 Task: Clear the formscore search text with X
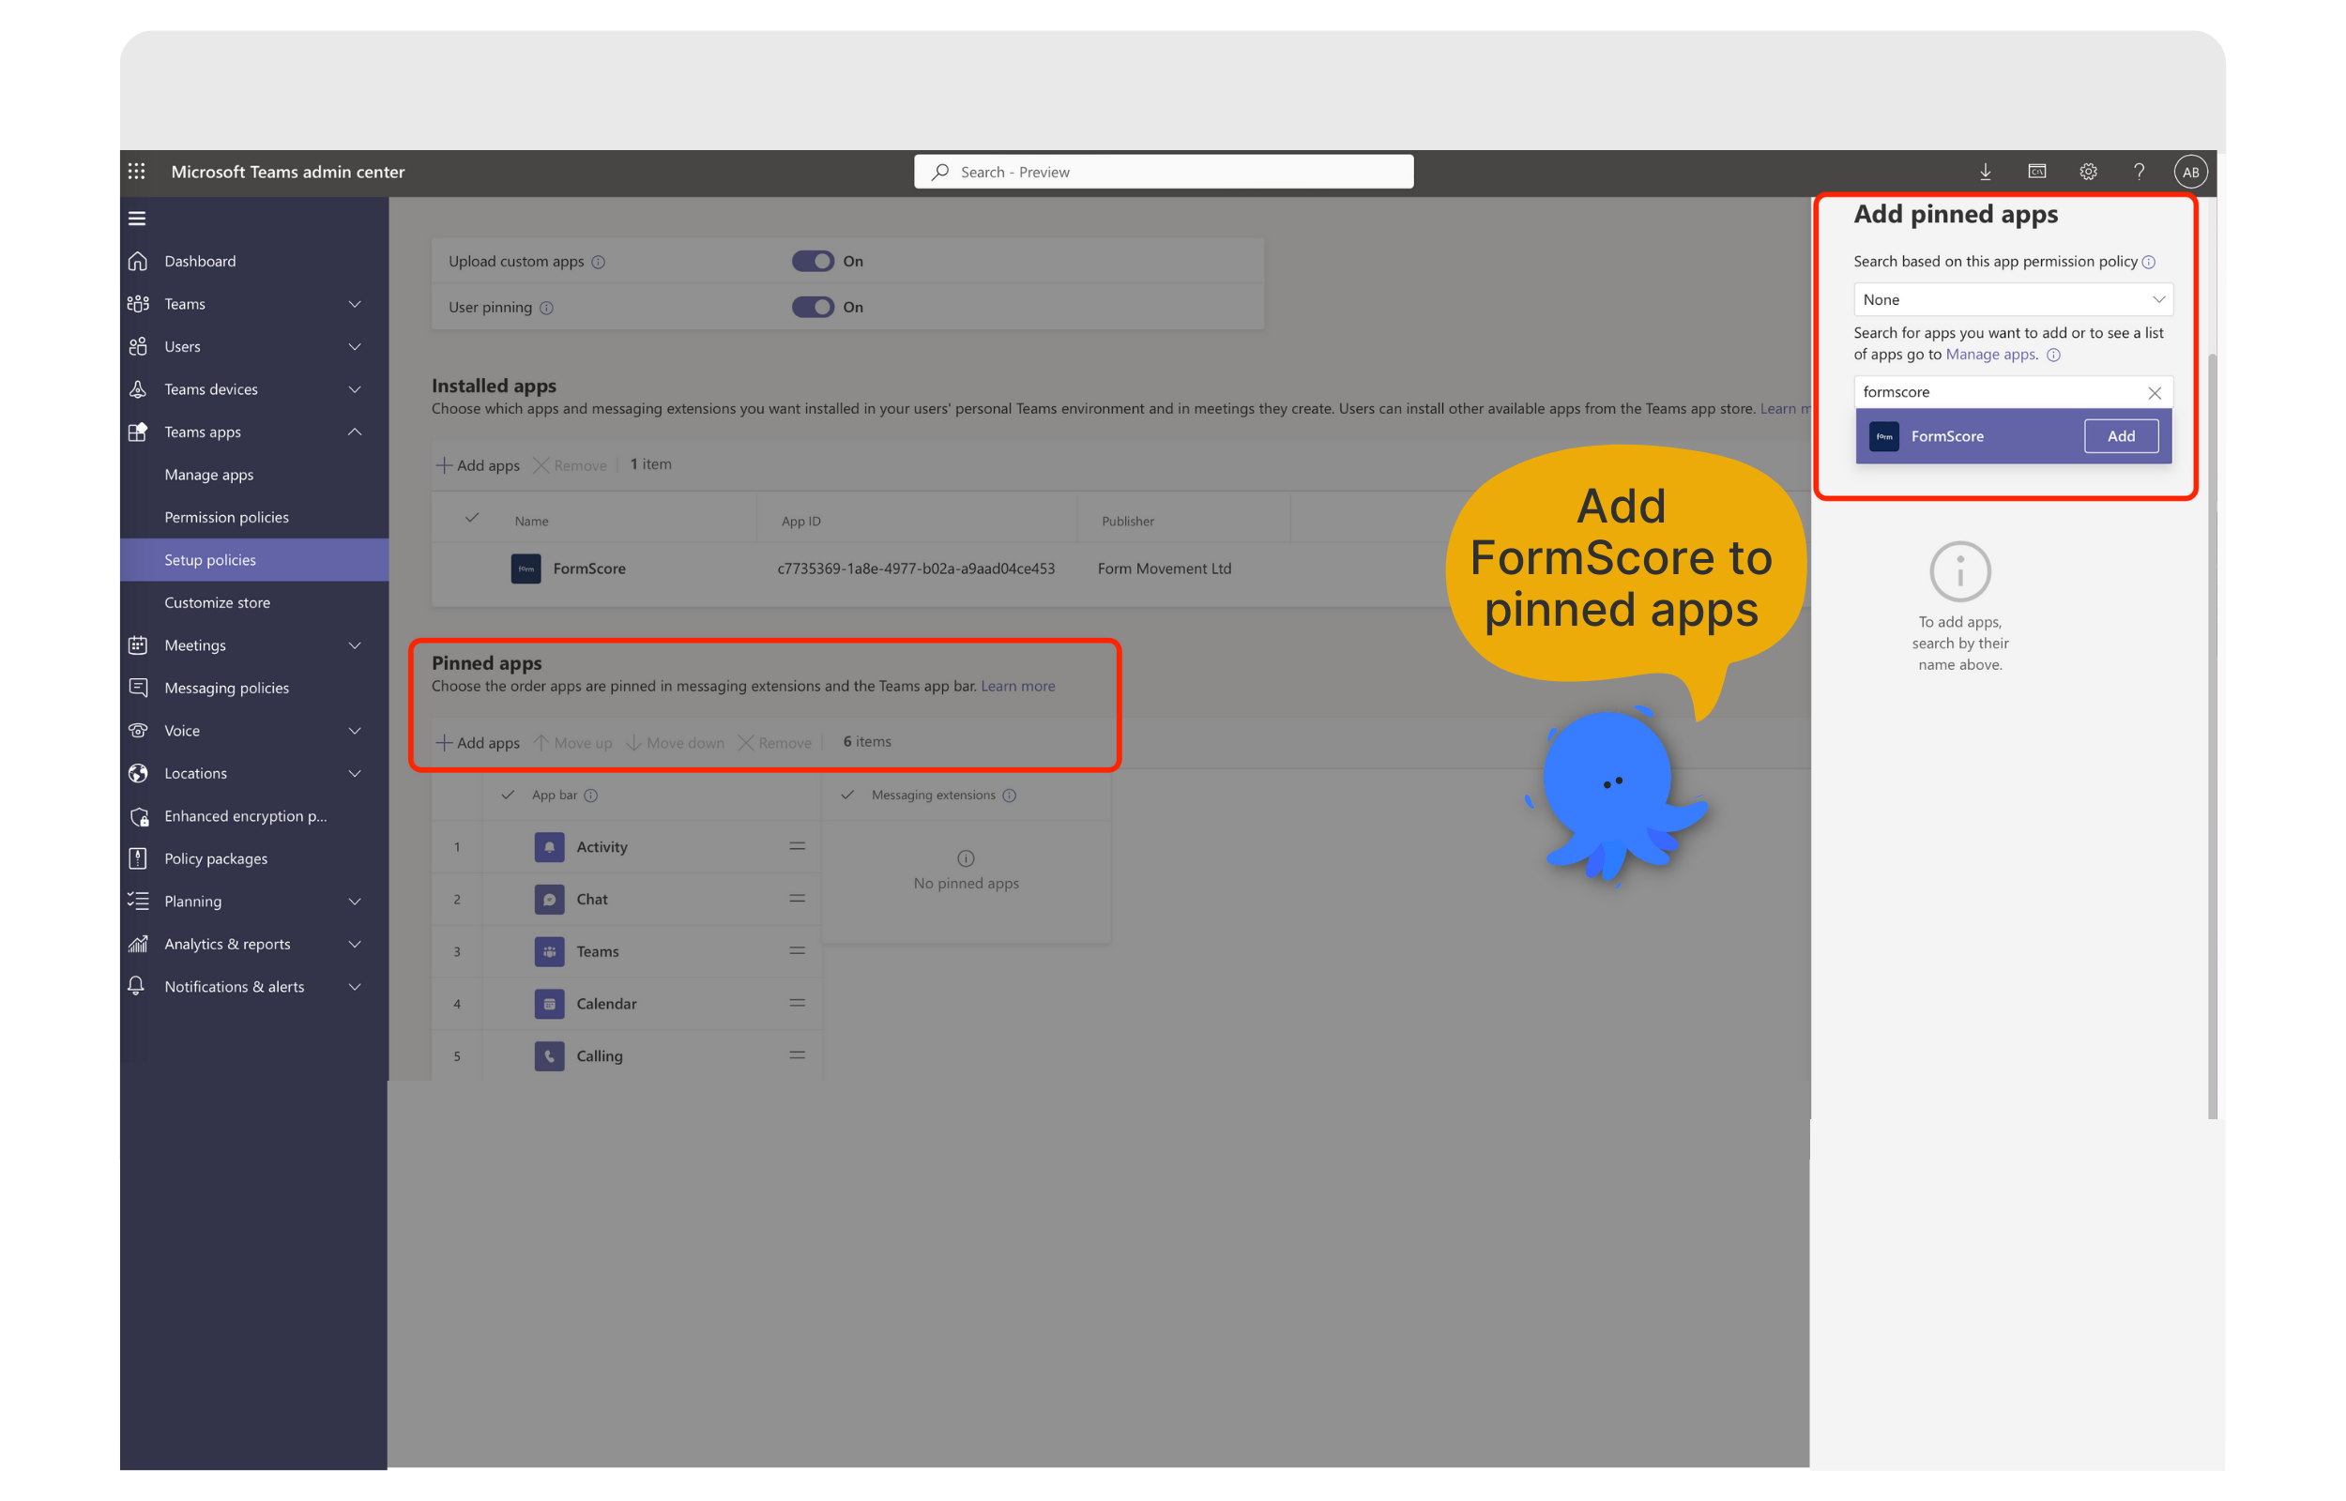click(x=2154, y=393)
